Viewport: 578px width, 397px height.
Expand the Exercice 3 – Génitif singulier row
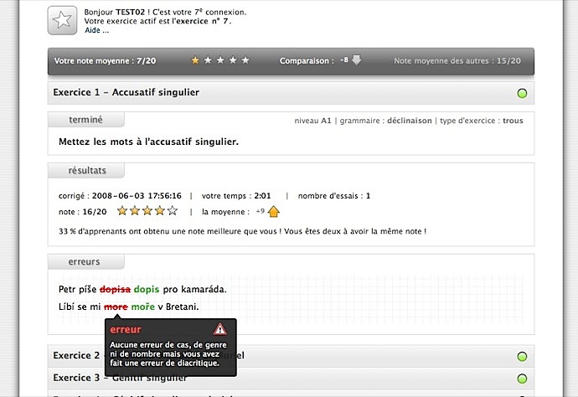click(291, 379)
